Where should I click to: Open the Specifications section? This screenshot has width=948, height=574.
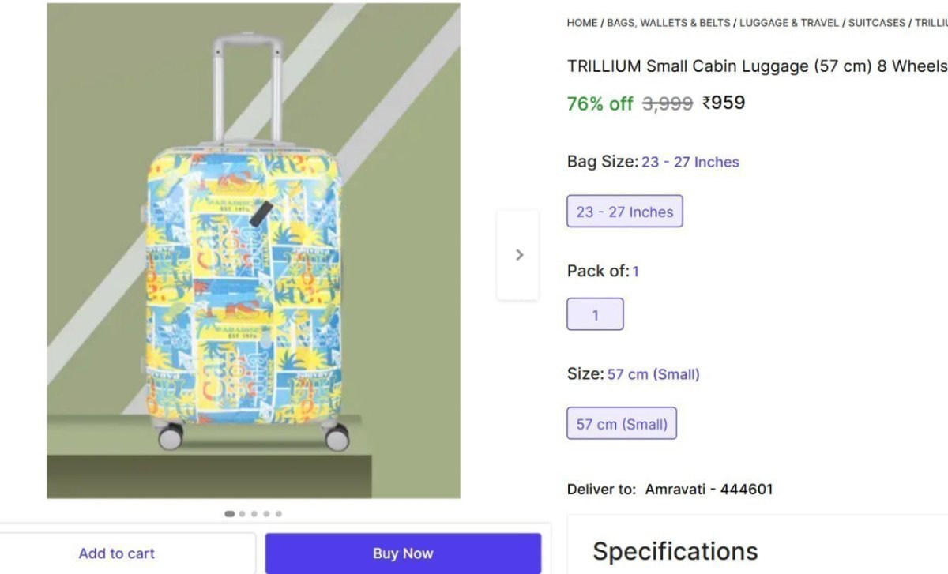[675, 550]
